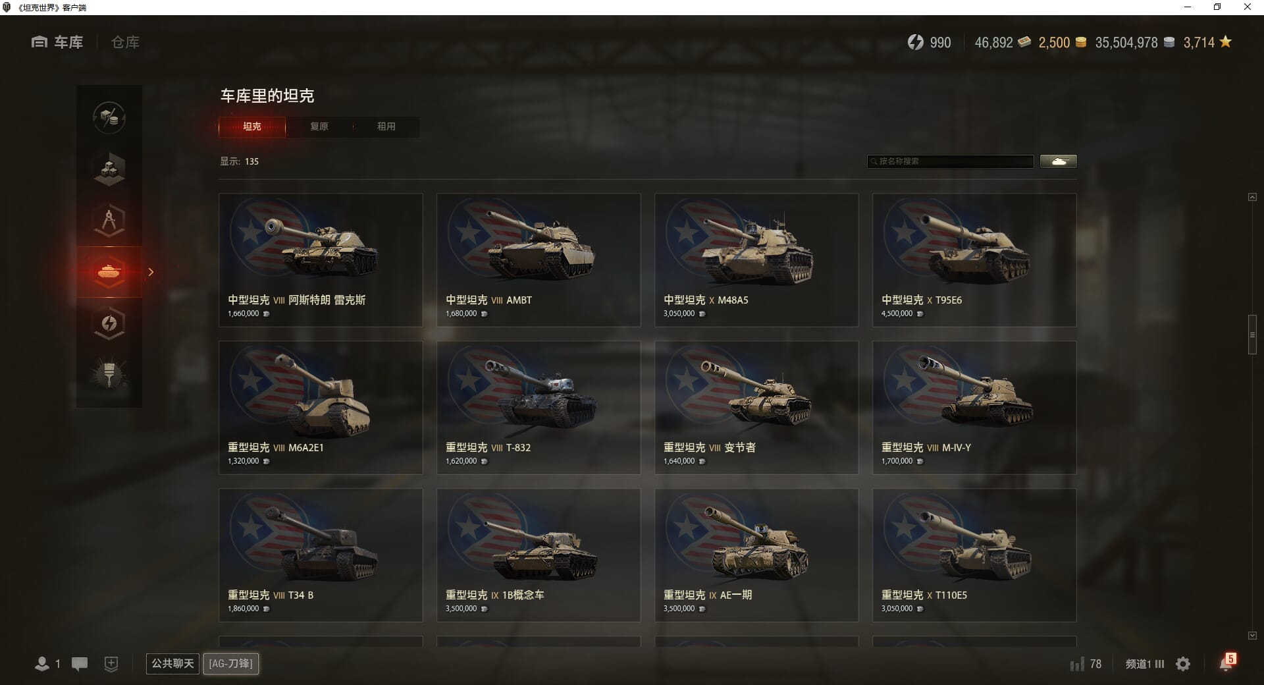Click scrollbar up arrow of tank list

1252,197
